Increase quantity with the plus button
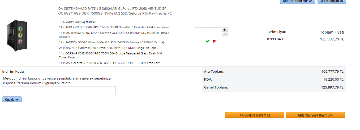Viewport: 360px width, 130px height. pos(225,30)
